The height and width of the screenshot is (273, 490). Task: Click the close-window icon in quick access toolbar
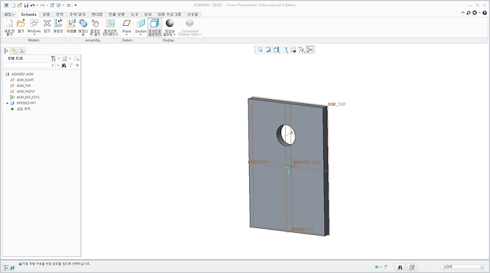coord(69,5)
